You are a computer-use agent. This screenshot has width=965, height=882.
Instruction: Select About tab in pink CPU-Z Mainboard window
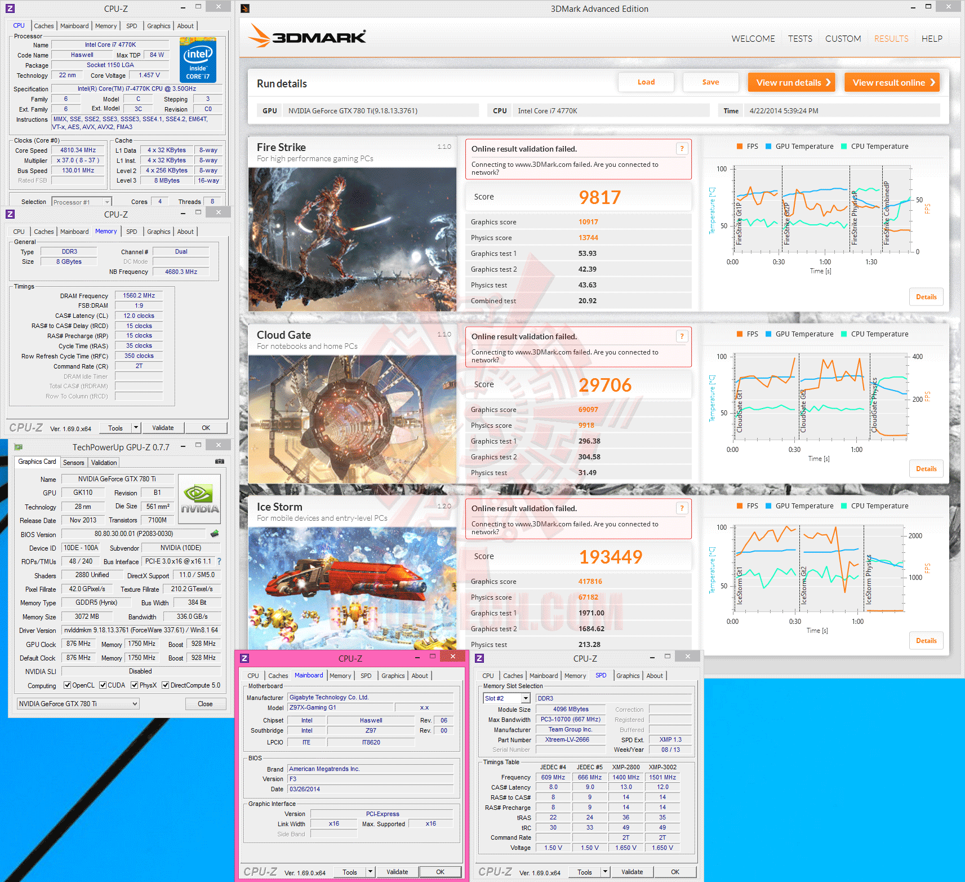(x=420, y=676)
